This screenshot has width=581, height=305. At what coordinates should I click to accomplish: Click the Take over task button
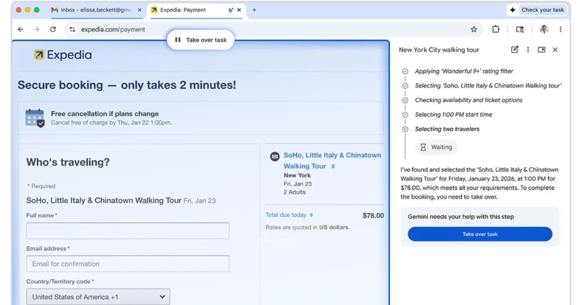pos(480,234)
